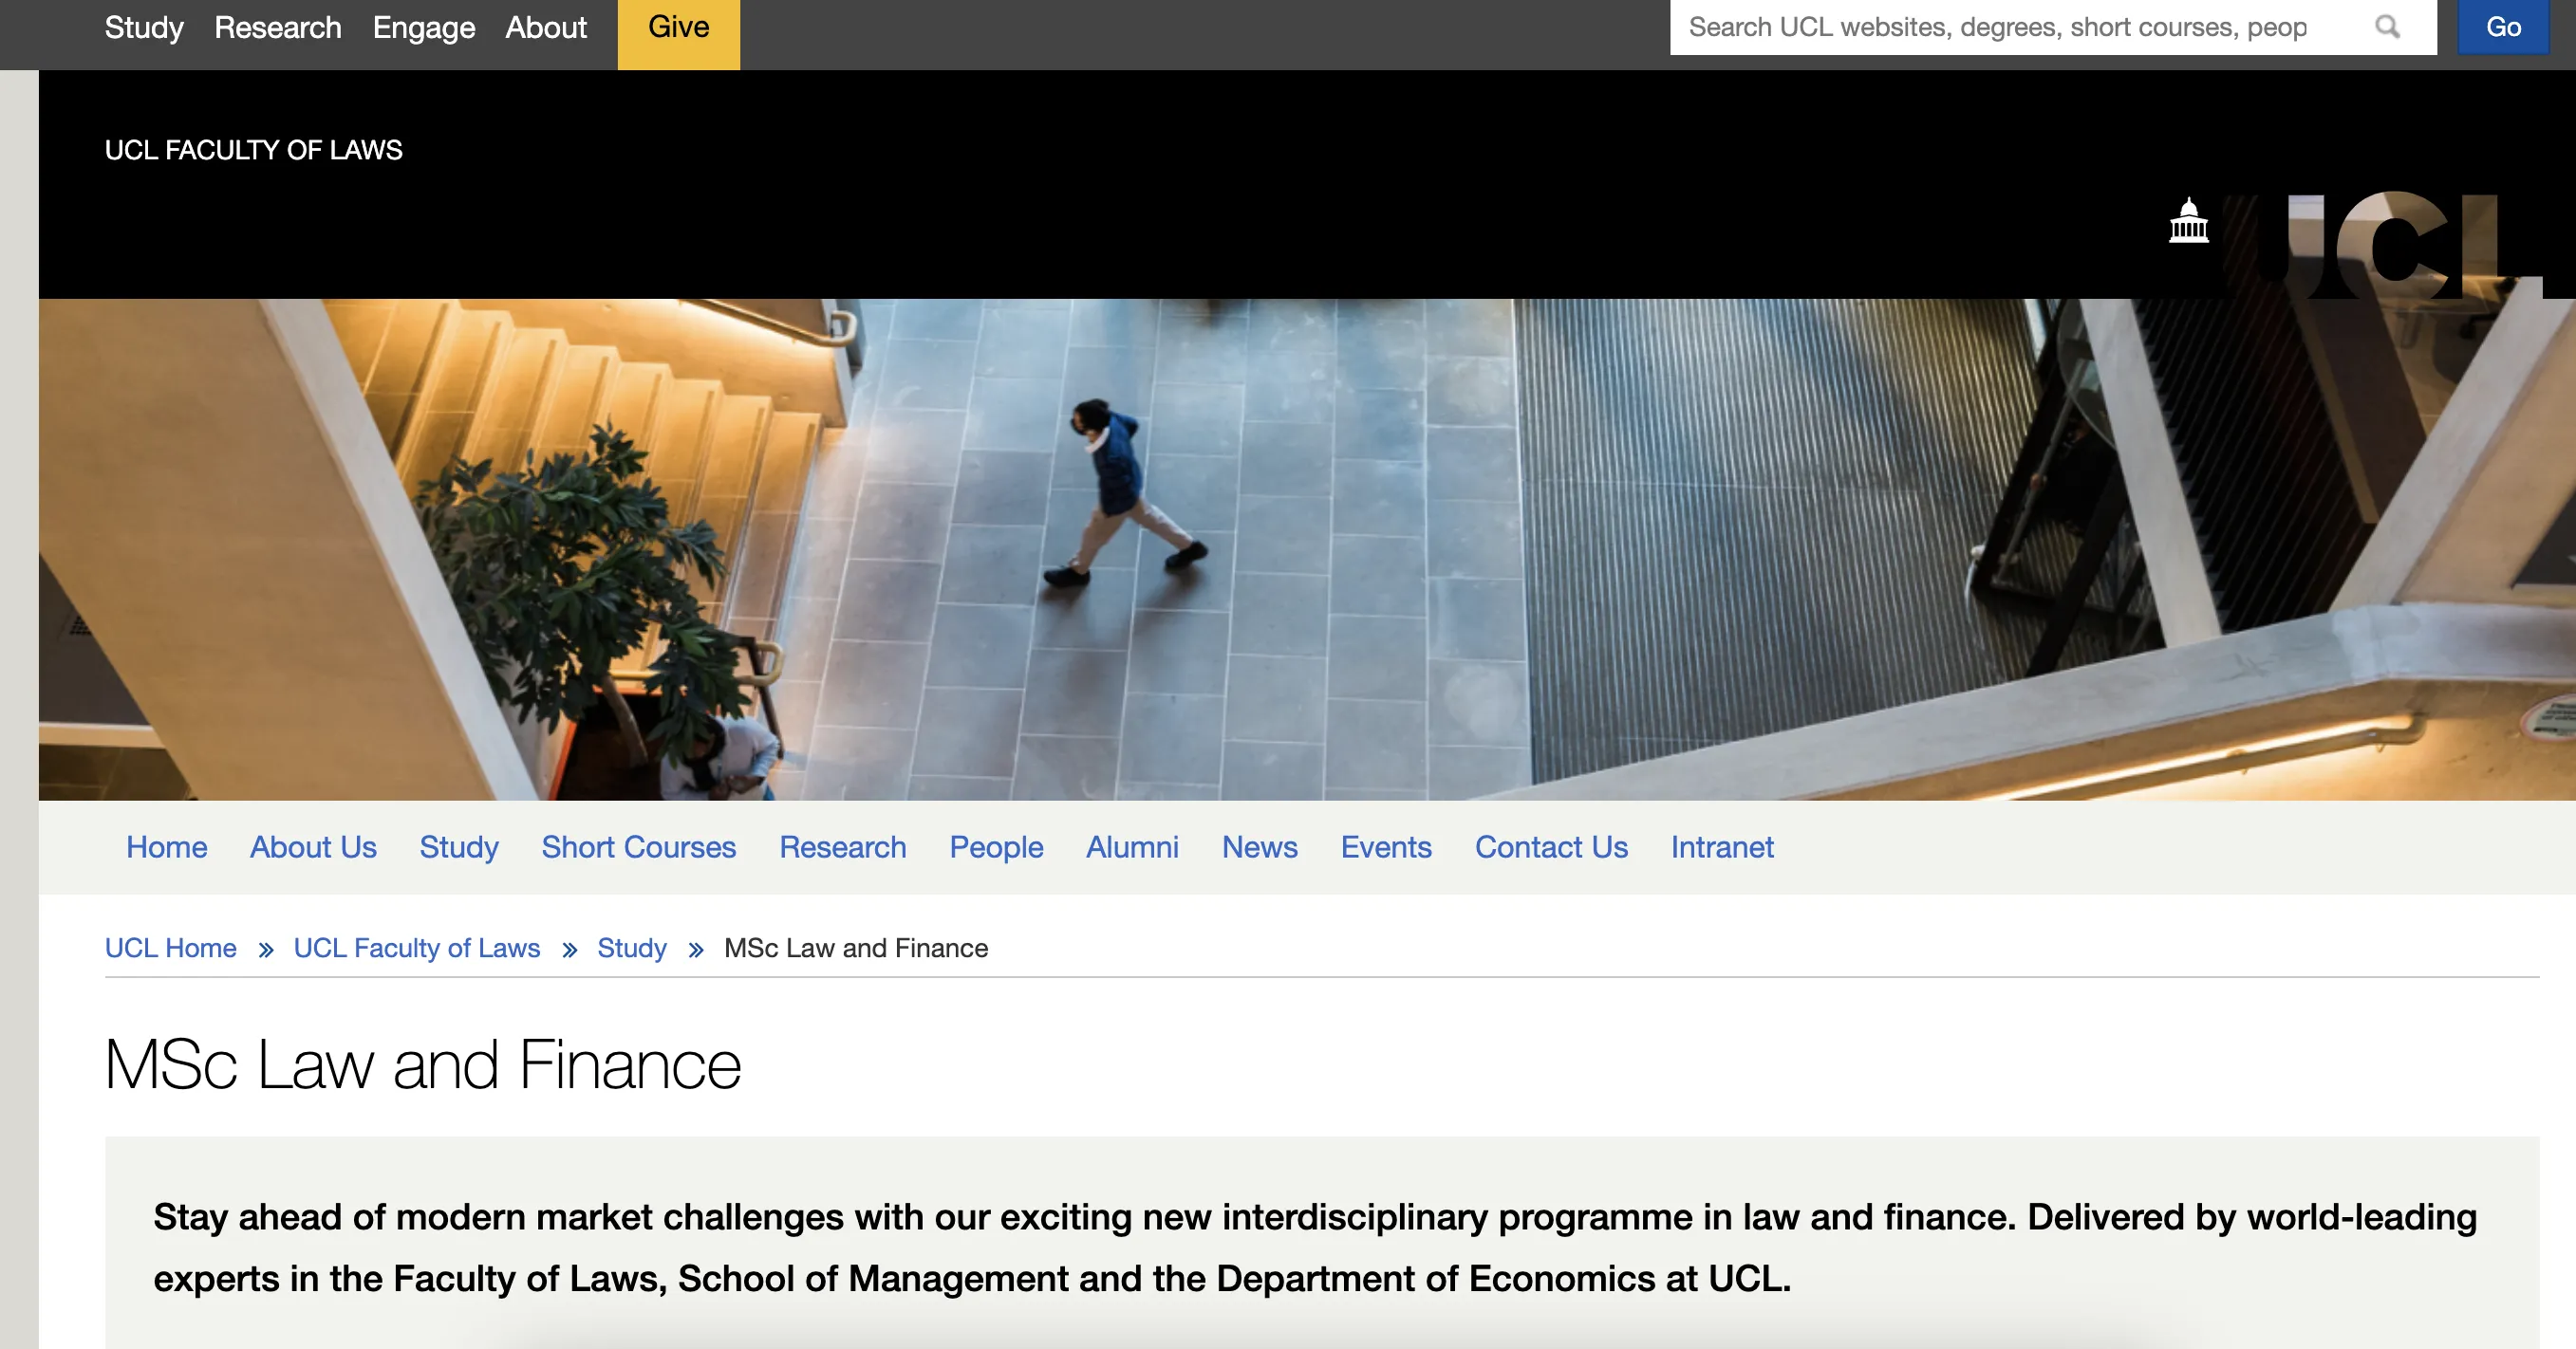Navigate to the News section
Viewport: 2576px width, 1349px height.
(1259, 847)
